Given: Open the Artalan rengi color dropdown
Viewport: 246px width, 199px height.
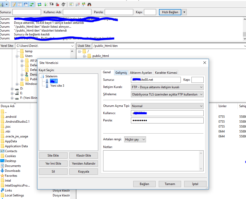Looking at the screenshot, I should click(x=144, y=139).
